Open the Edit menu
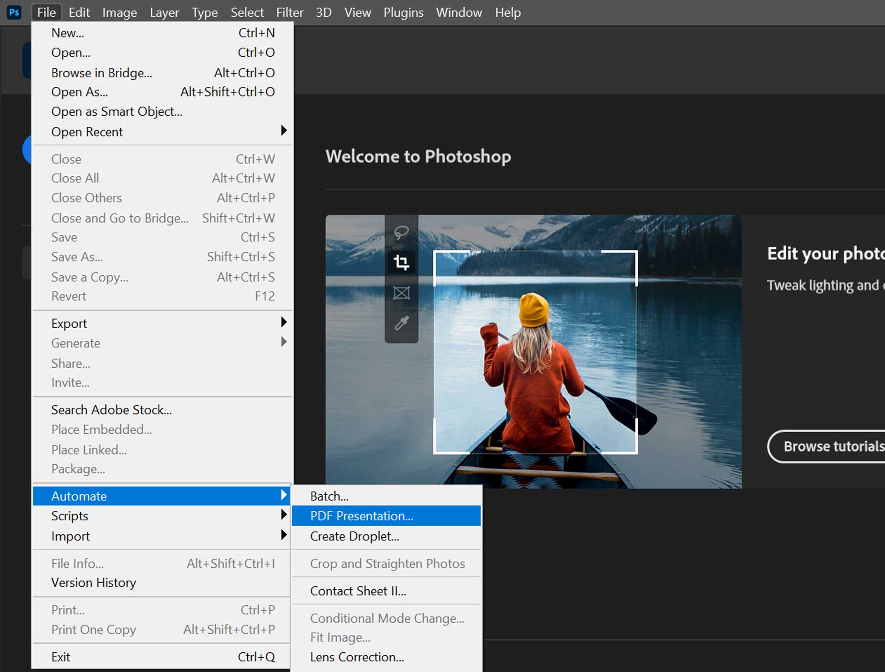885x672 pixels. [x=79, y=12]
